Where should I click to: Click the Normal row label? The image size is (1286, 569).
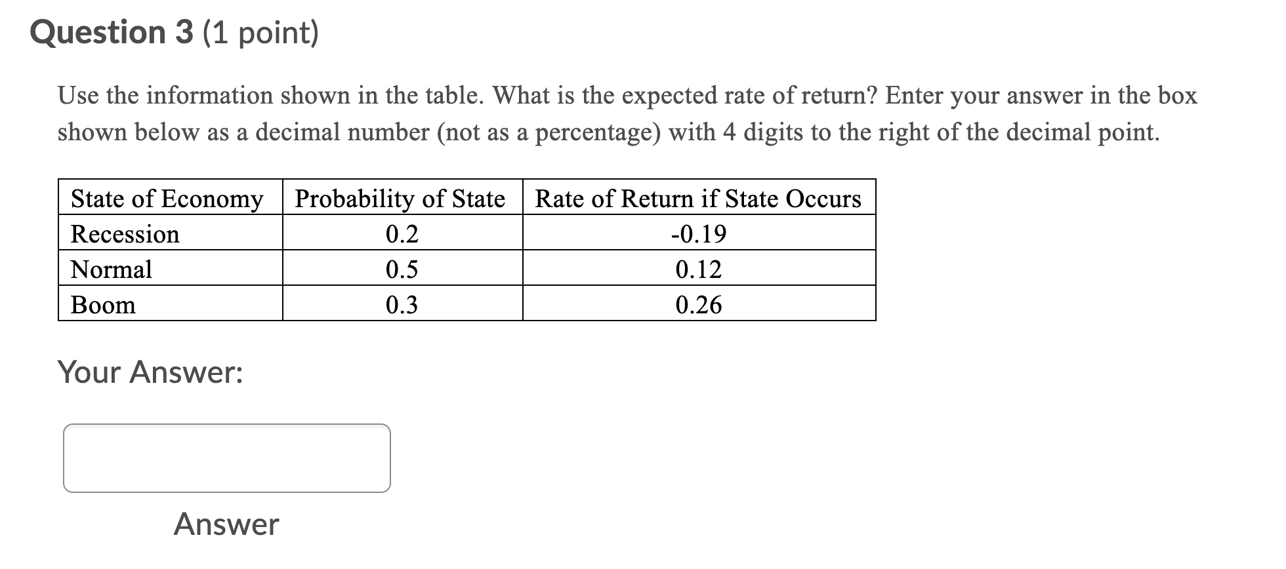(110, 269)
